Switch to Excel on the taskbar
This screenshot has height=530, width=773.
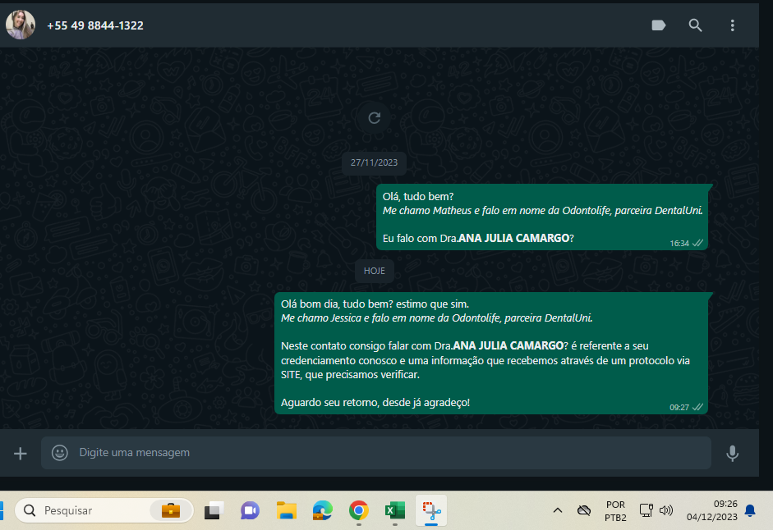pos(395,511)
